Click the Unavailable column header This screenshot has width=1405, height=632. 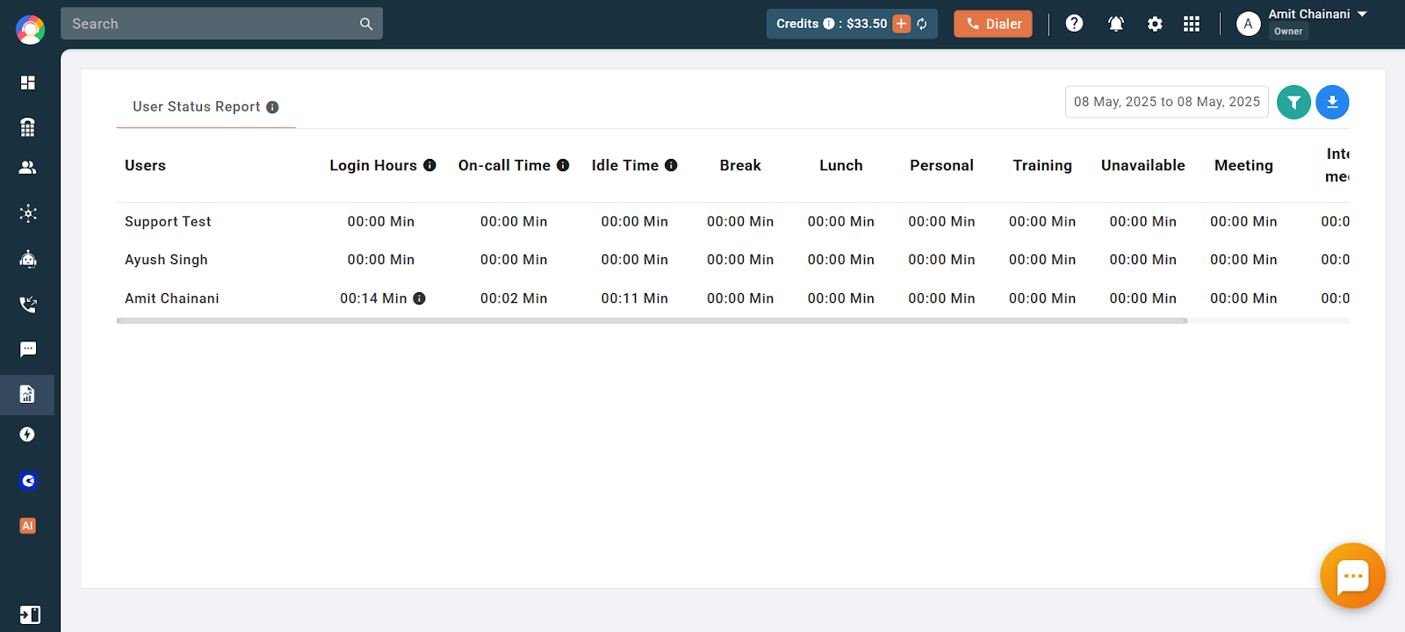1143,165
